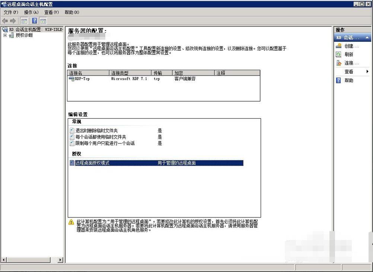The height and width of the screenshot is (272, 373).
Task: Click the left pane horizontal scrollbar right arrow
Action: coord(61,260)
